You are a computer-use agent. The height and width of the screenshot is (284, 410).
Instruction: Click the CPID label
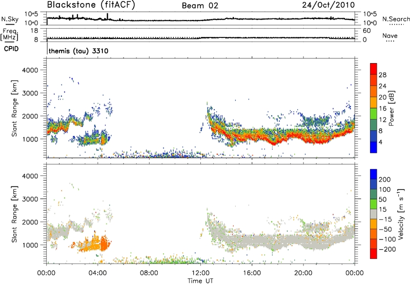point(11,49)
